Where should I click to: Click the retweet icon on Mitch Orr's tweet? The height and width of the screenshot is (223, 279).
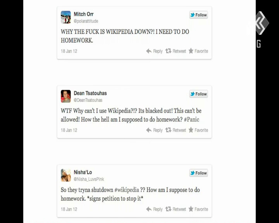168,51
